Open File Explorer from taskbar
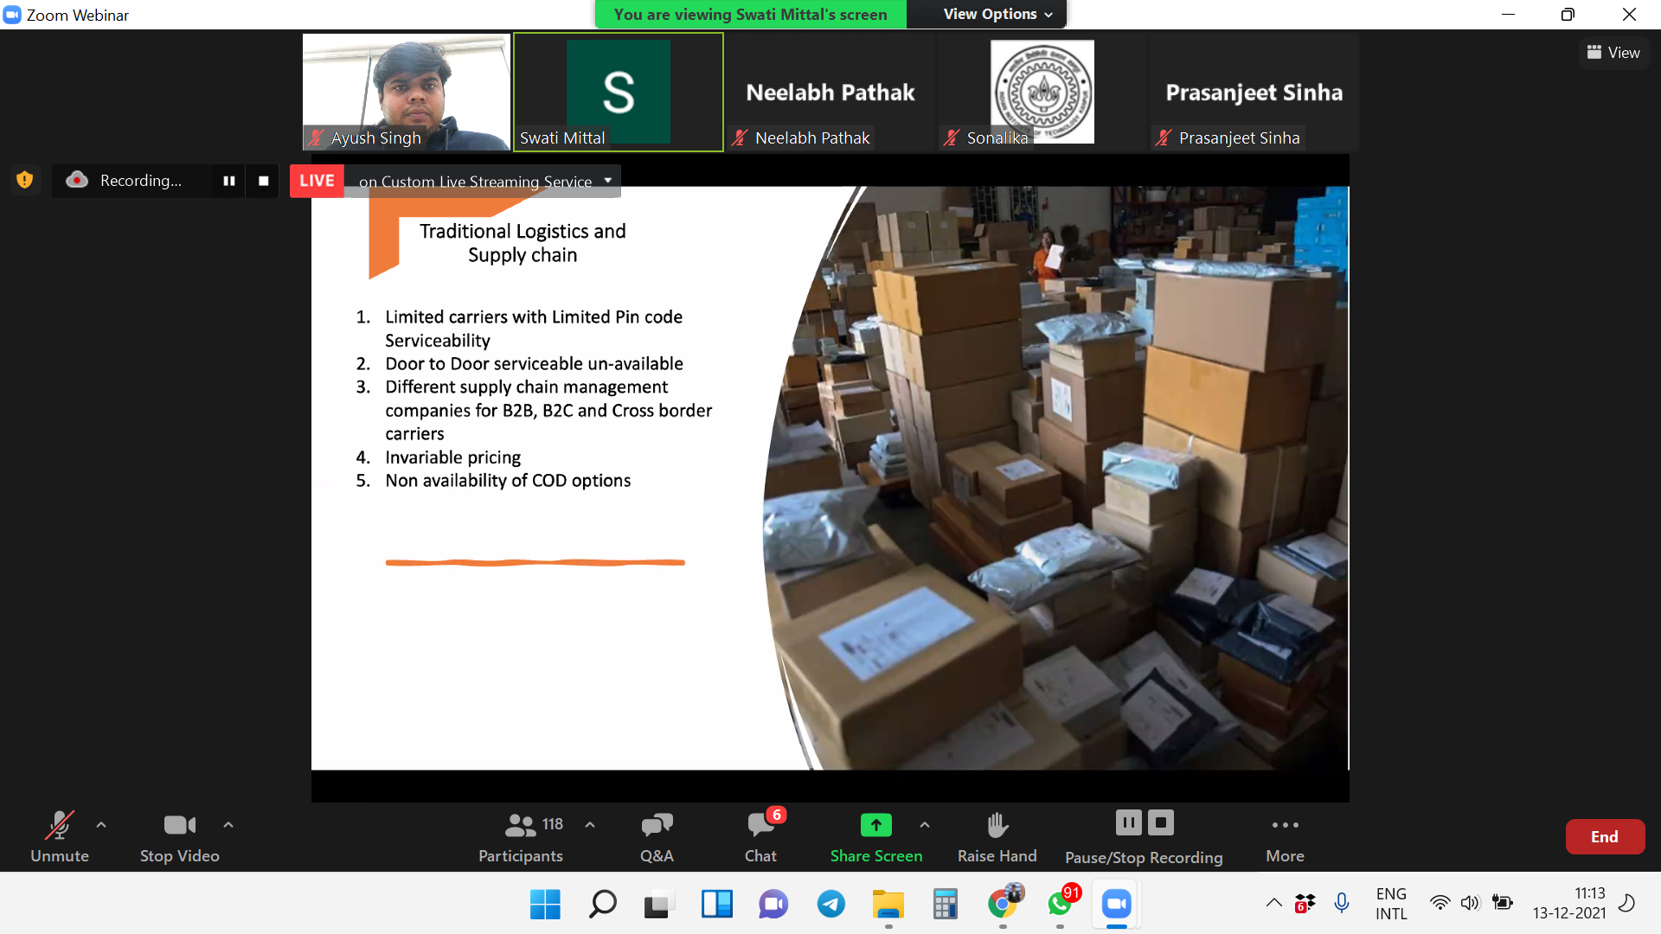 click(888, 905)
